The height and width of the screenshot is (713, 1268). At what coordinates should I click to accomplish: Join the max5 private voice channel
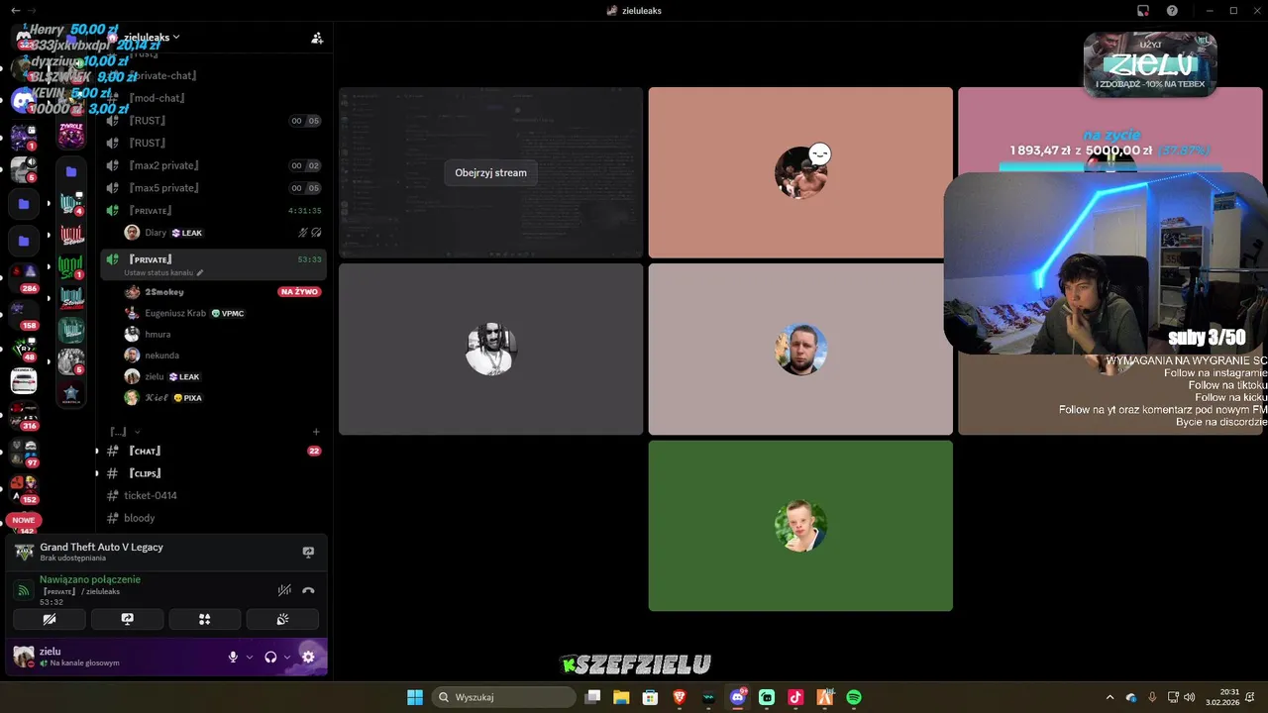pos(213,188)
